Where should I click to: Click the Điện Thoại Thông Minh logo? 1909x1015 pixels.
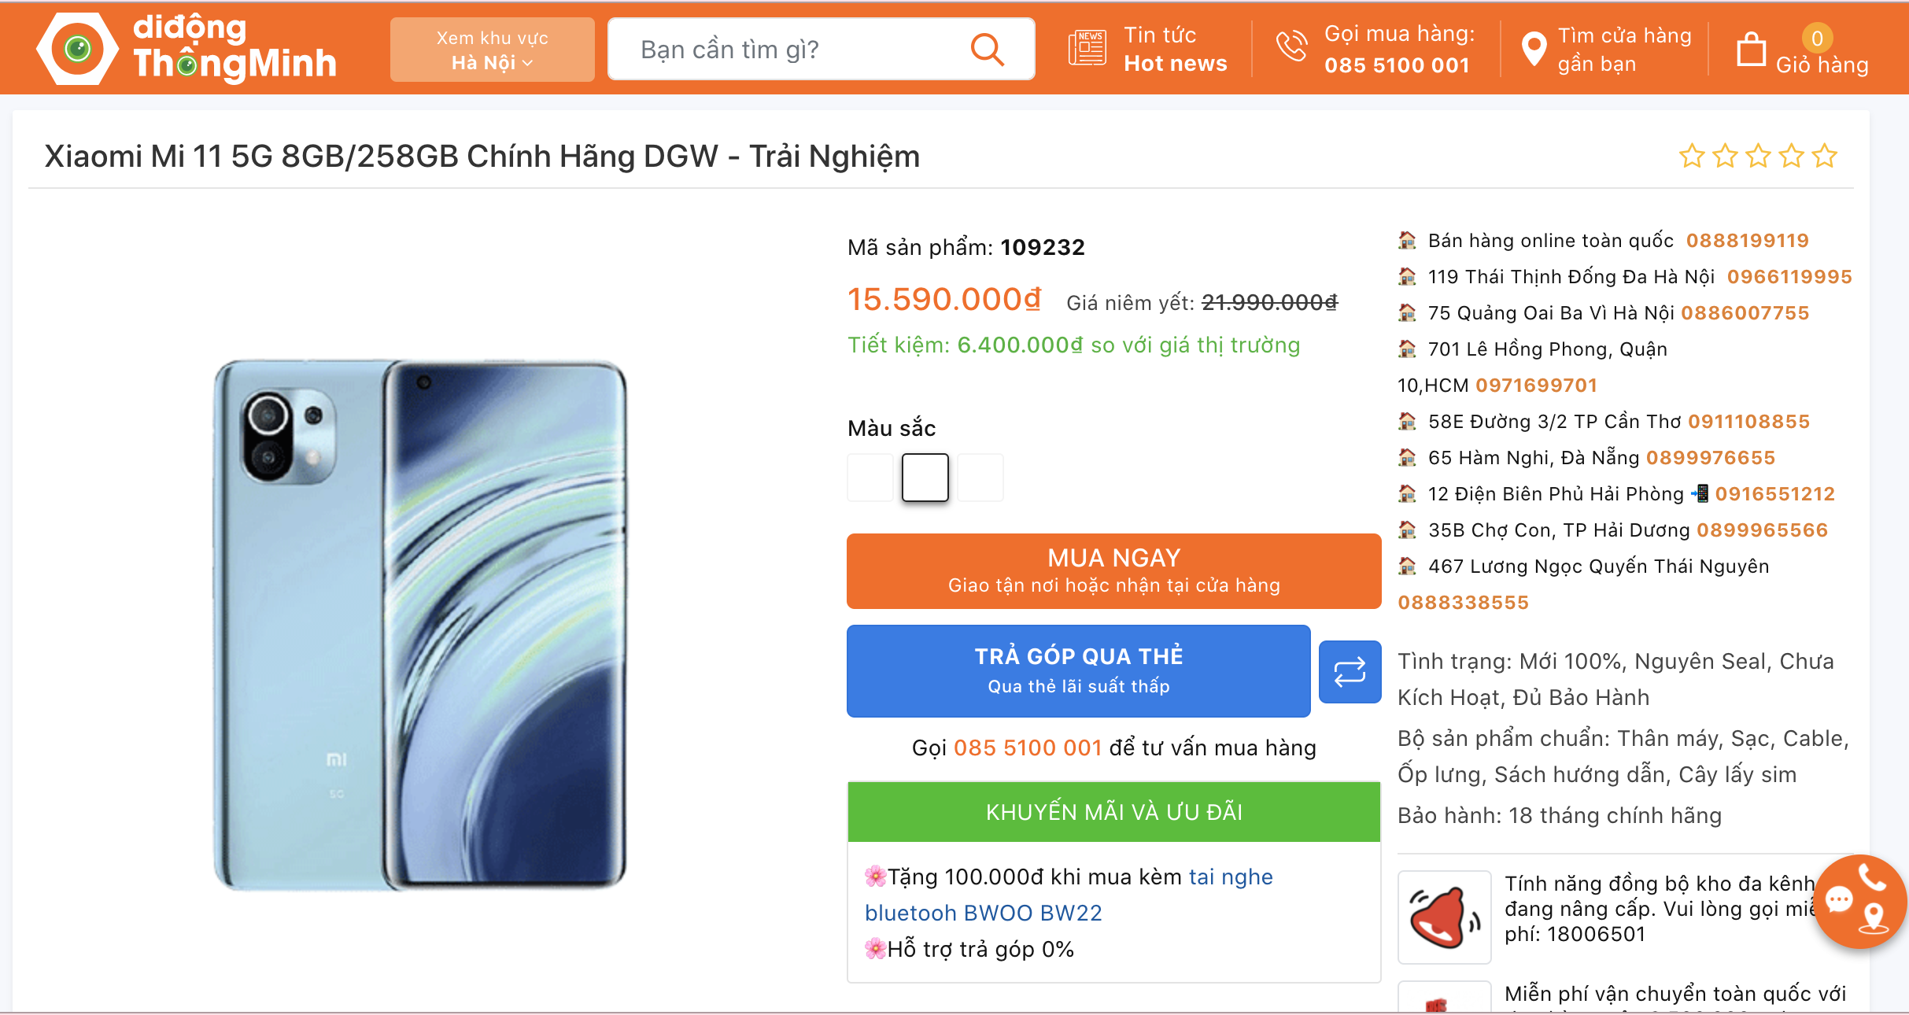189,49
